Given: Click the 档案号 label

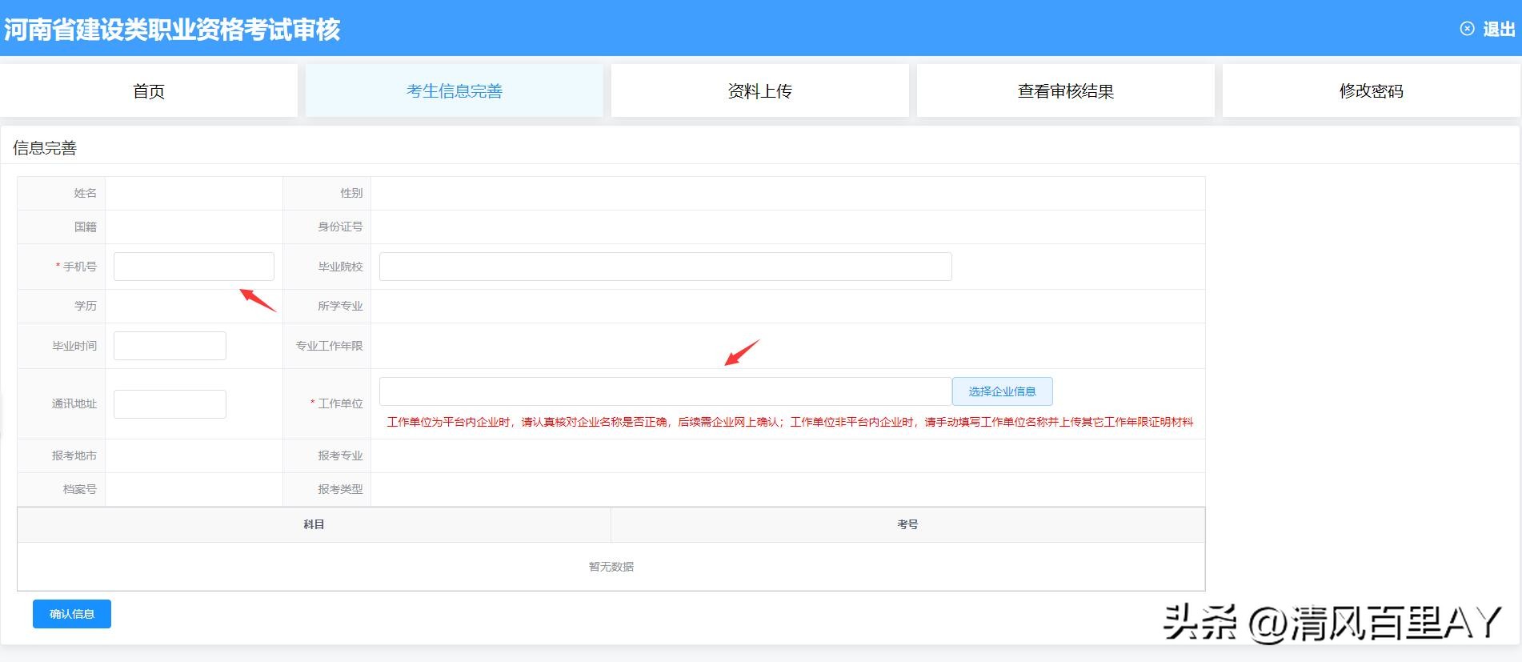Looking at the screenshot, I should point(80,489).
